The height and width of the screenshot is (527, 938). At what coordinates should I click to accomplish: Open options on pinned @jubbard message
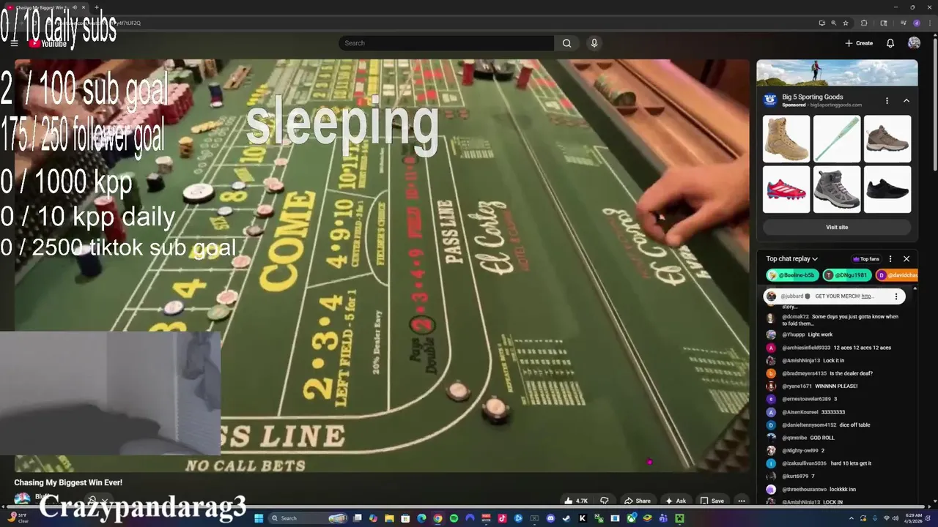click(x=895, y=296)
